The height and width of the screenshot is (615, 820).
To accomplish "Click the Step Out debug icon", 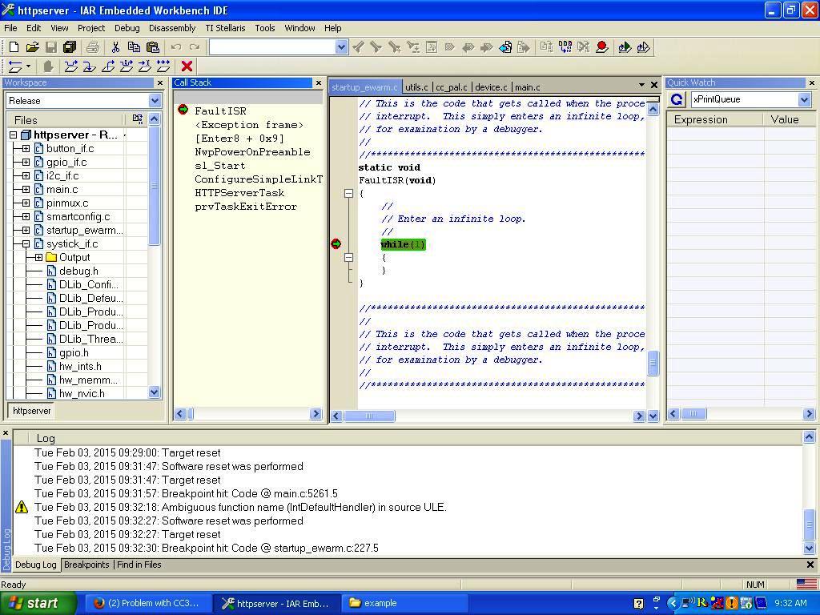I will coord(108,66).
